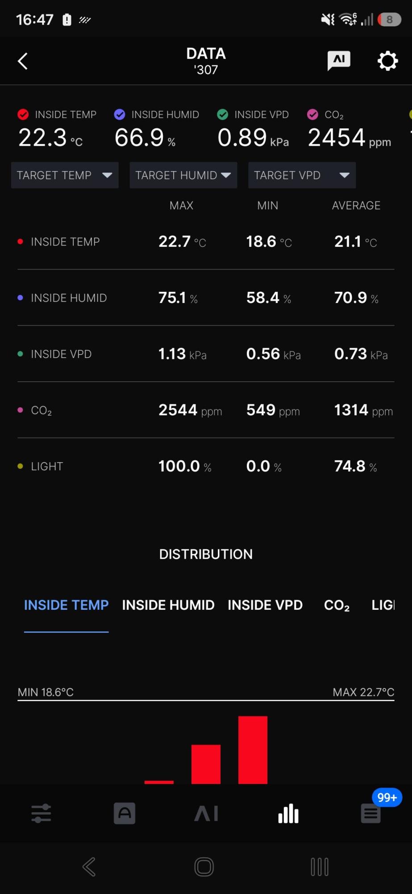Tap the back arrow in header
This screenshot has width=412, height=894.
pyautogui.click(x=23, y=61)
